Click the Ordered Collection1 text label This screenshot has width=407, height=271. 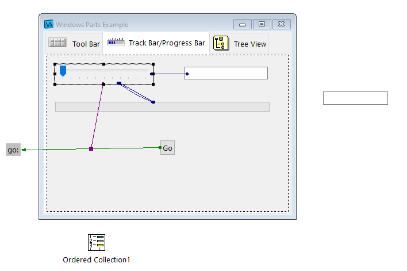(x=97, y=259)
